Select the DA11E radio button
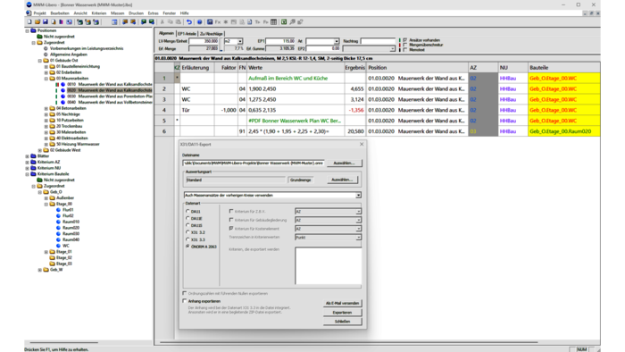 tap(187, 218)
